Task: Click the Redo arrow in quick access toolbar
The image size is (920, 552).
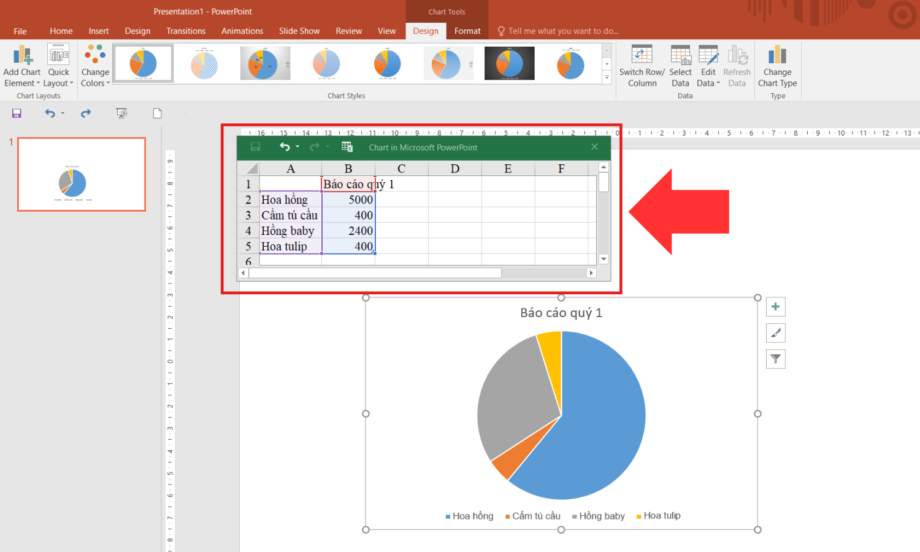Action: pyautogui.click(x=86, y=113)
